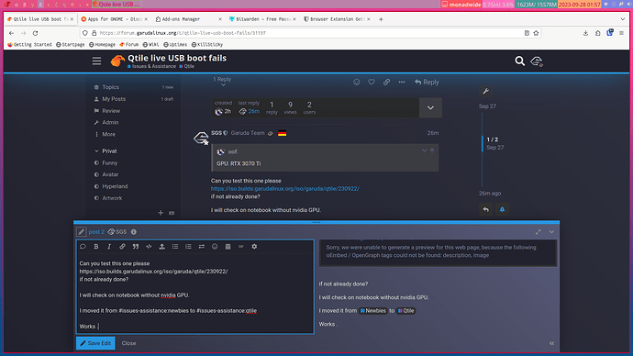
Task: Like the post with the heart icon
Action: [x=372, y=82]
